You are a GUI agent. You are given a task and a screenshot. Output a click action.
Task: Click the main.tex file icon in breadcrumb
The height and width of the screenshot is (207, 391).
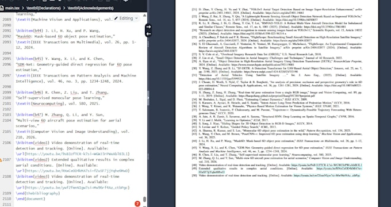(x=2, y=8)
